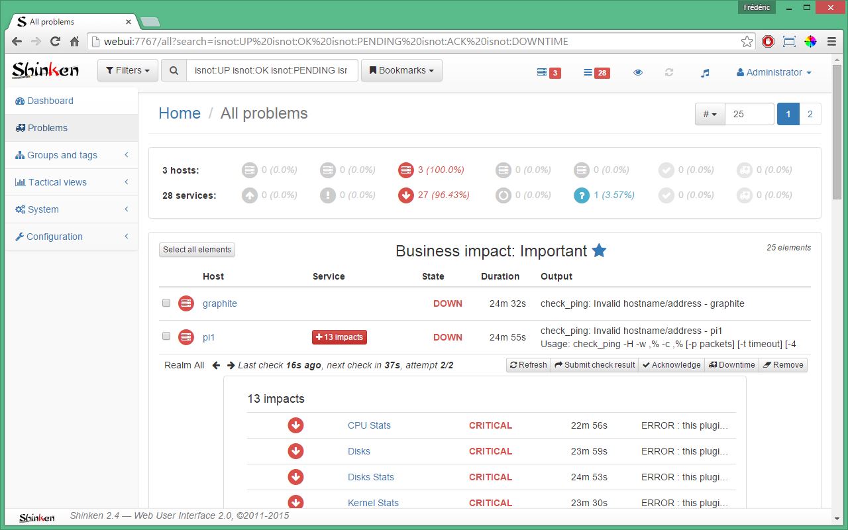Click the elements per page input field

(x=749, y=114)
